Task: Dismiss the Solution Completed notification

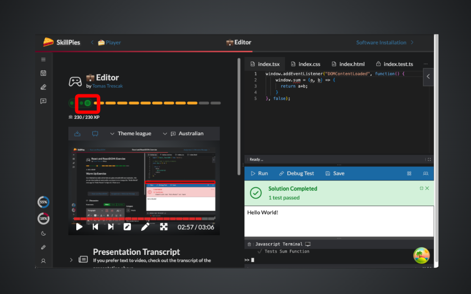Action: [x=427, y=188]
